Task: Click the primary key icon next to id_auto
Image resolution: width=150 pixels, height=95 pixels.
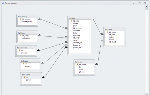Action: [72, 21]
